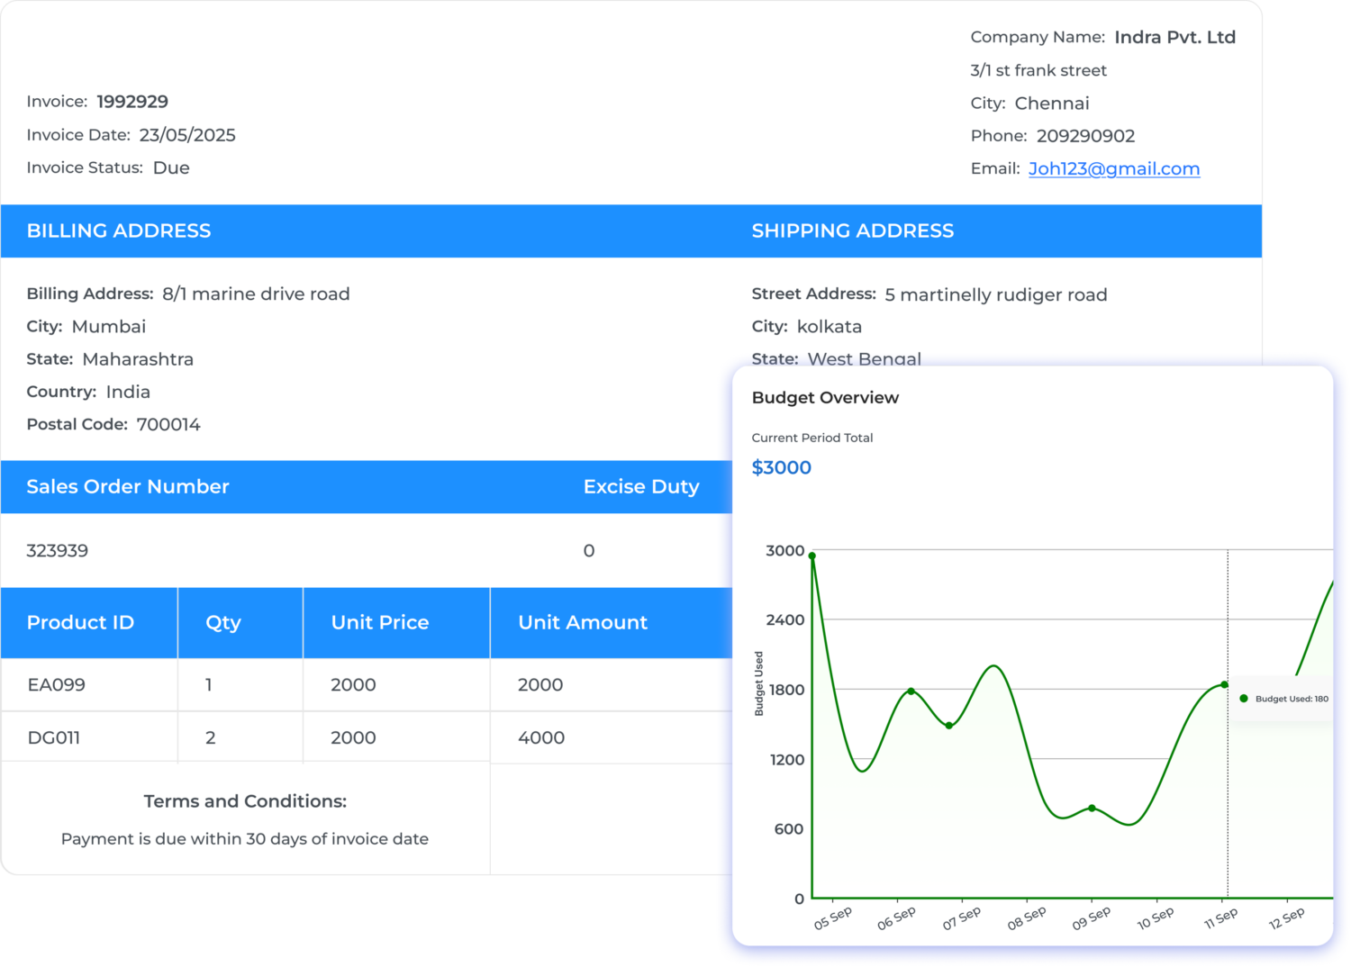The height and width of the screenshot is (967, 1351).
Task: Open the Joh123@gmail.com email link
Action: (1114, 168)
